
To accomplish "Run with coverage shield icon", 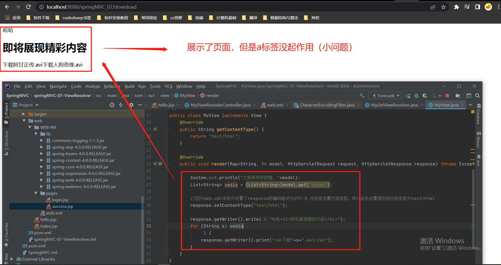I will 425,96.
